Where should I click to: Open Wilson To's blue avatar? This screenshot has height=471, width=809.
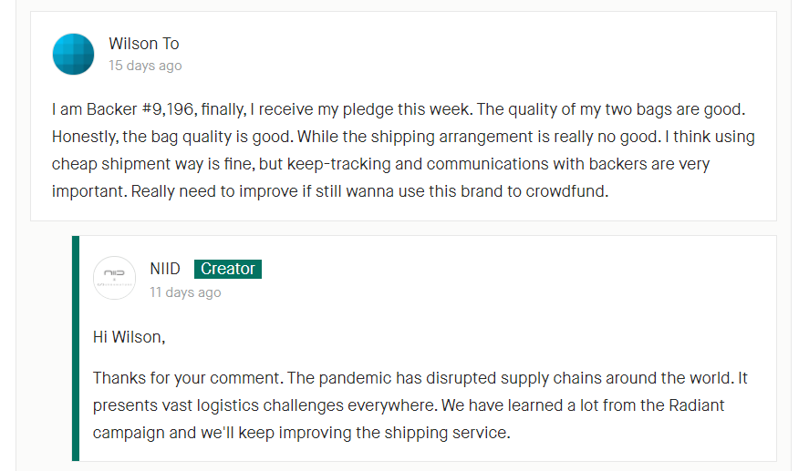73,54
